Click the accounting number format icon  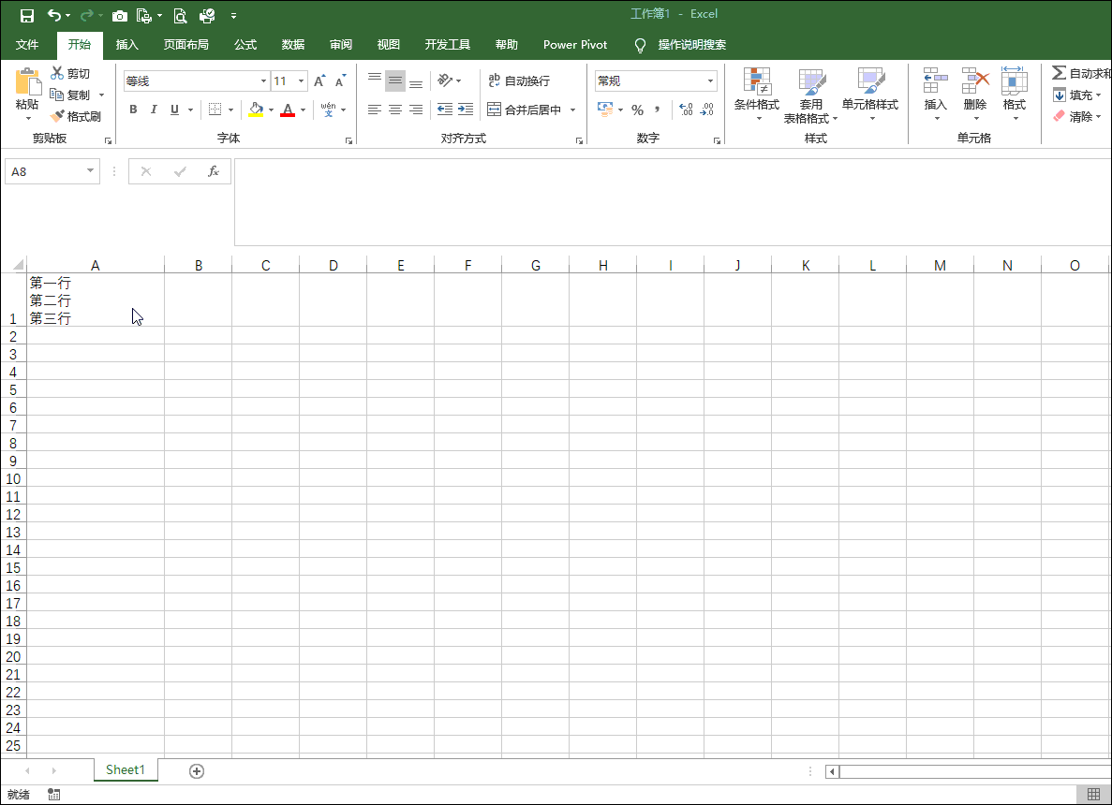(605, 110)
